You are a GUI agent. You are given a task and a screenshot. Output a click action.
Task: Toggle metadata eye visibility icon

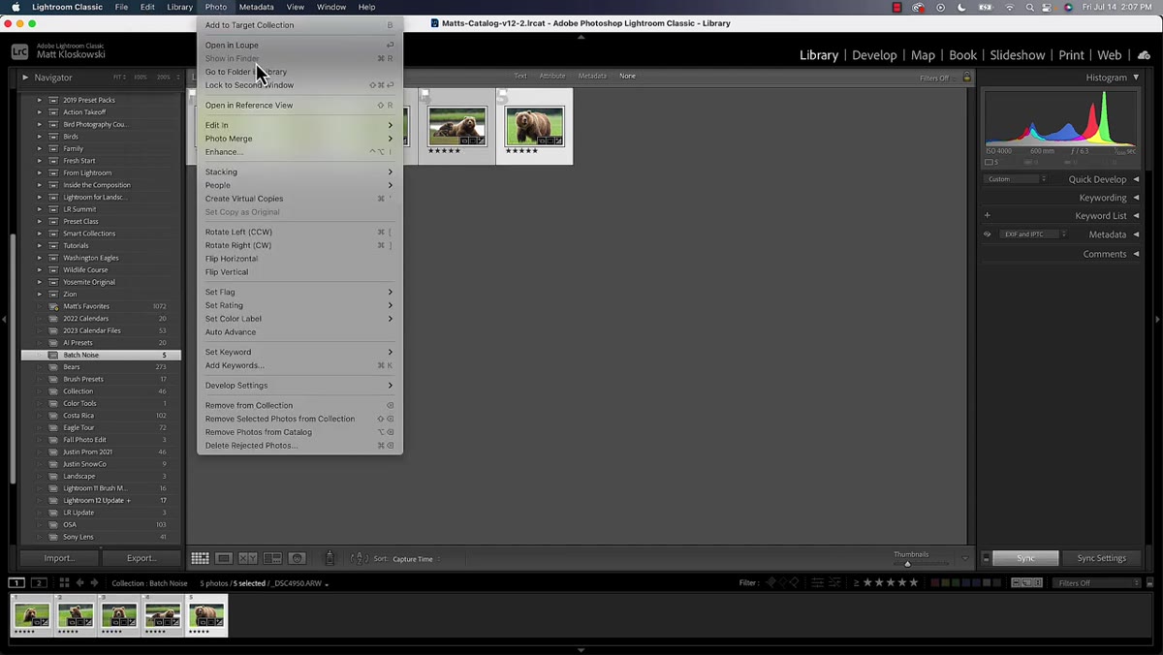pyautogui.click(x=988, y=234)
